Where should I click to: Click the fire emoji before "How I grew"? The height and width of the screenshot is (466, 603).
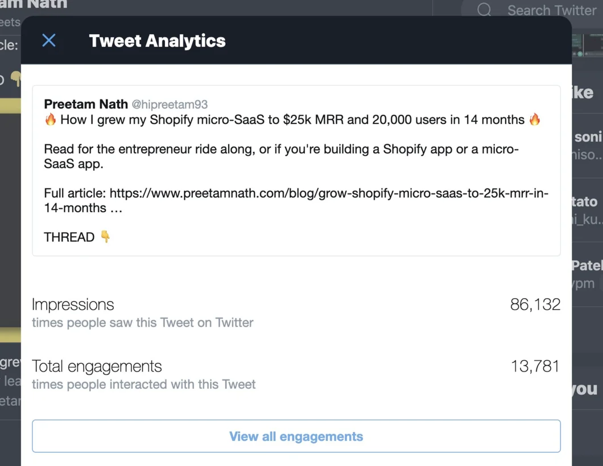tap(51, 119)
